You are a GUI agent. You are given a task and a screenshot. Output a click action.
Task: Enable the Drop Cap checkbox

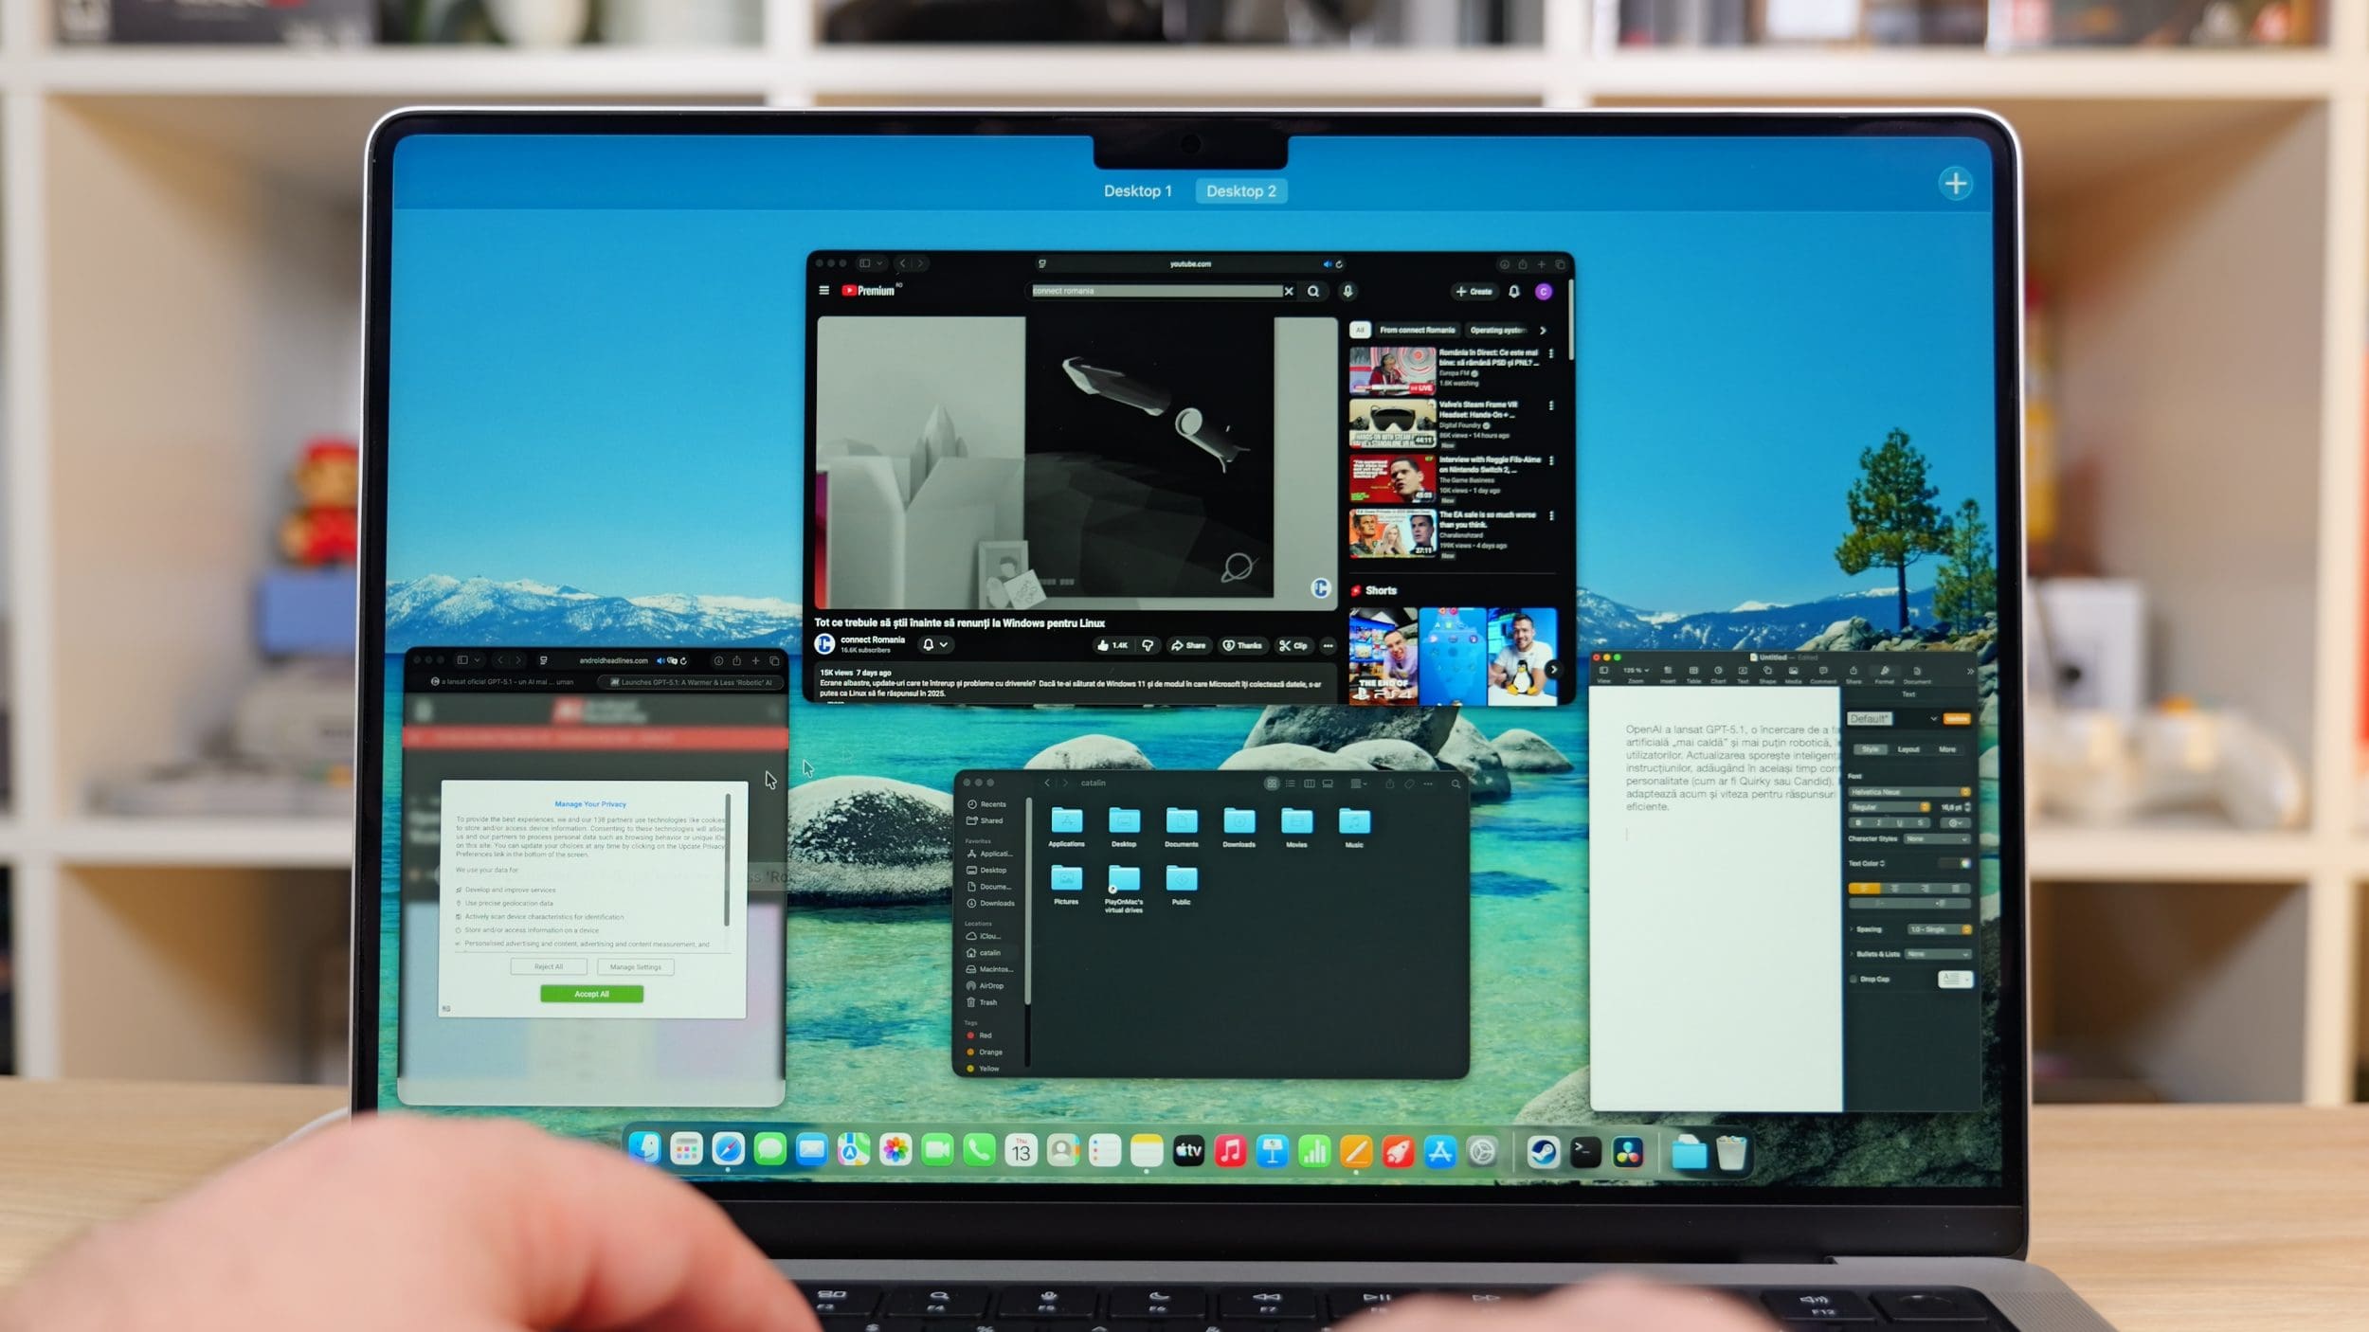coord(1854,979)
